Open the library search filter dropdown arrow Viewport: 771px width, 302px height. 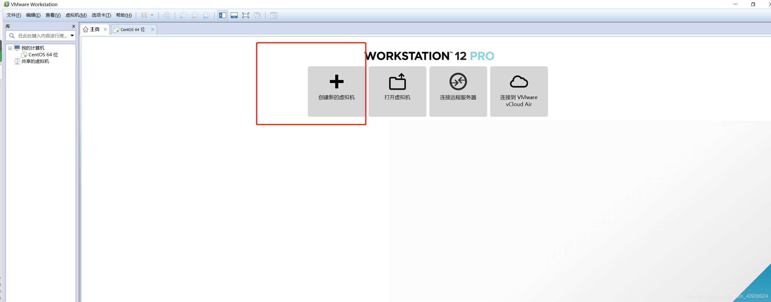(x=72, y=36)
